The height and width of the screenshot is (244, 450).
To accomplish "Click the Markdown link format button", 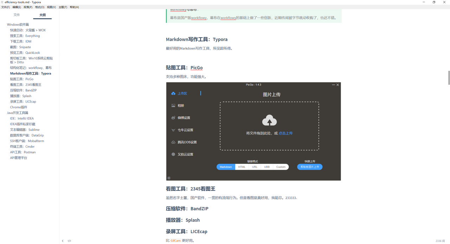I will 226,167.
